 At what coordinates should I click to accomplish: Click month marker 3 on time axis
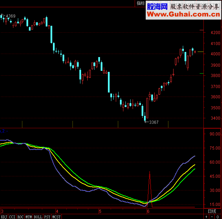pos(2,211)
